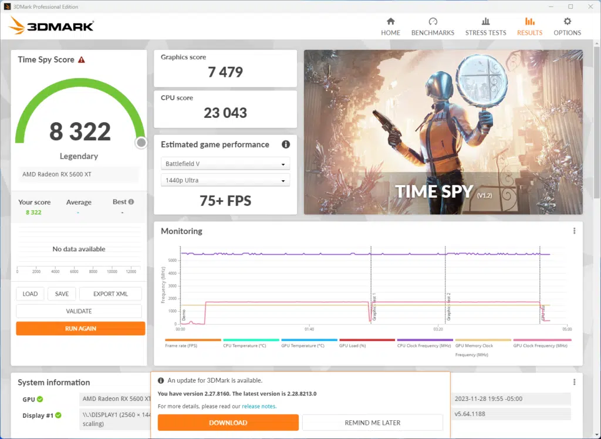The height and width of the screenshot is (439, 601).
Task: Select the Stress Tests thermometer icon
Action: click(x=485, y=22)
